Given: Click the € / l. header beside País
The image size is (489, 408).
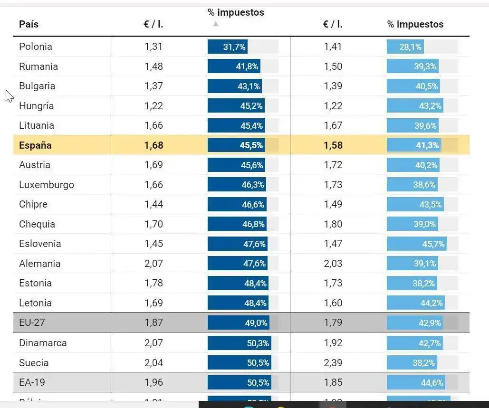Looking at the screenshot, I should coord(153,24).
